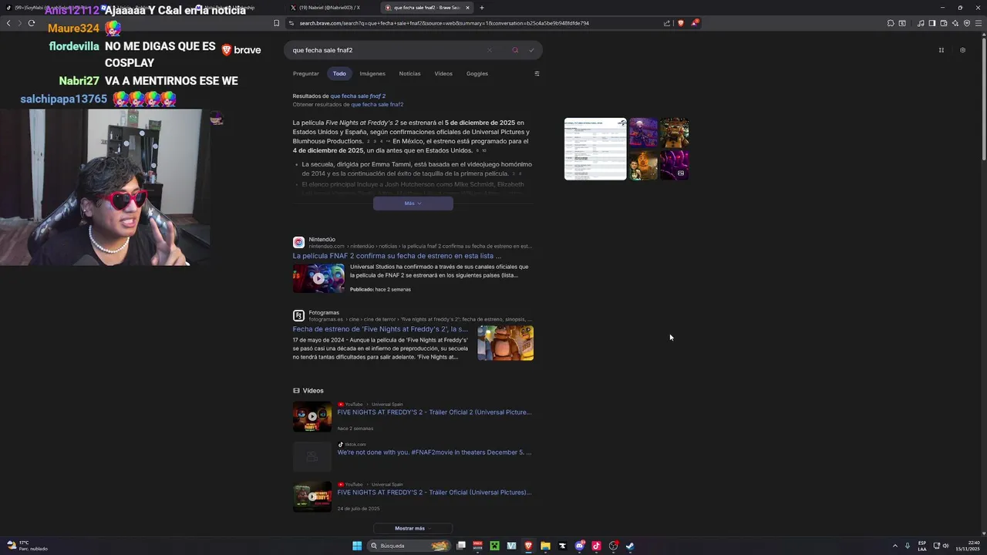Close the Brave Search tab

467,8
